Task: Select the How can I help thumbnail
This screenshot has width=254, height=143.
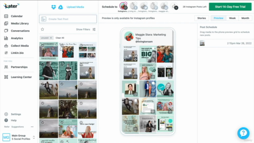Action: (87, 129)
